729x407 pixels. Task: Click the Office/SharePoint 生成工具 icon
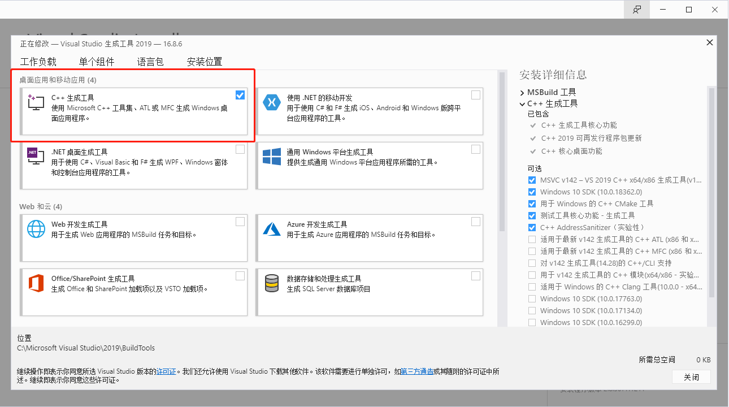(36, 283)
